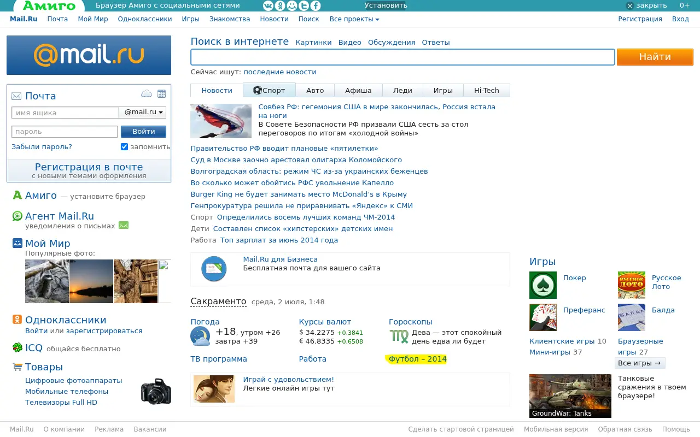Viewport: 700px width, 437px height.
Task: Open the Русское Лото game icon
Action: click(x=632, y=285)
